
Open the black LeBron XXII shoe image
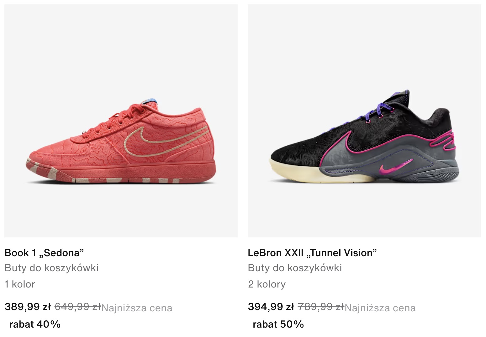click(364, 121)
